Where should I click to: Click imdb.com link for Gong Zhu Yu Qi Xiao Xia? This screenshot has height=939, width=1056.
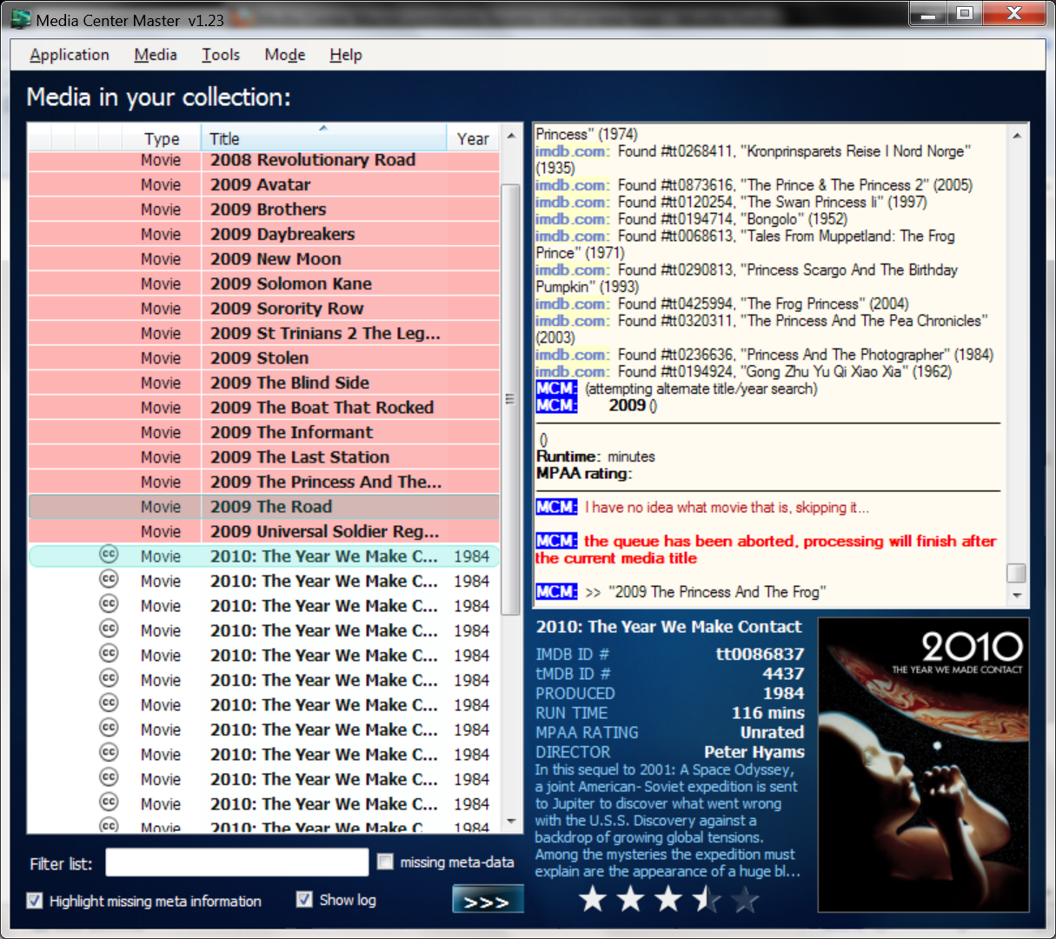(x=571, y=371)
